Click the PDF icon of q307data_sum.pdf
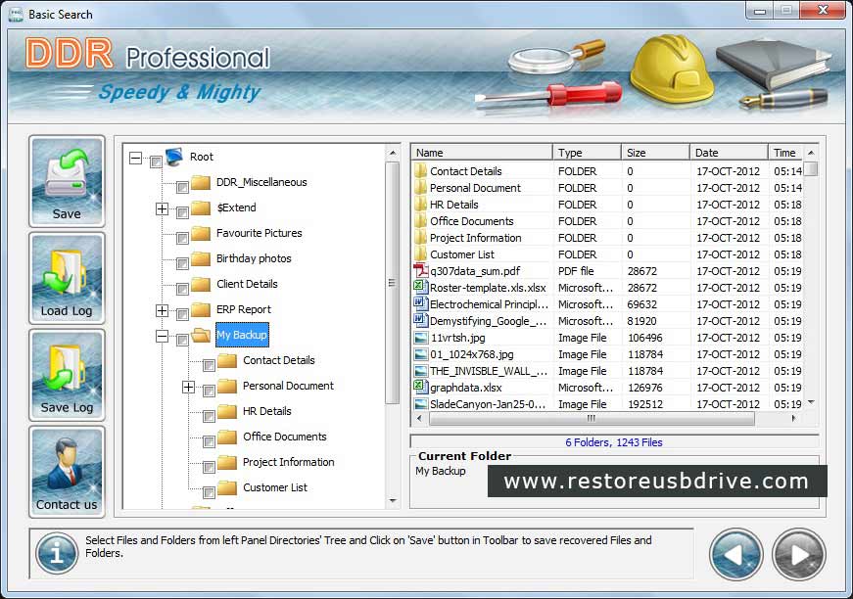Screen dimensions: 853x599 [x=420, y=271]
